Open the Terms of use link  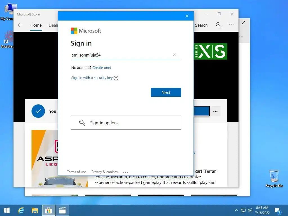[76, 172]
